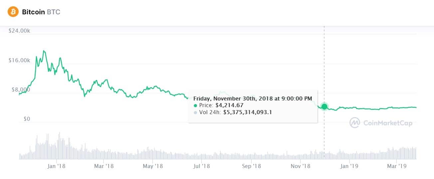
Task: Click the CoinMarketCap watermark text
Action: (387, 123)
